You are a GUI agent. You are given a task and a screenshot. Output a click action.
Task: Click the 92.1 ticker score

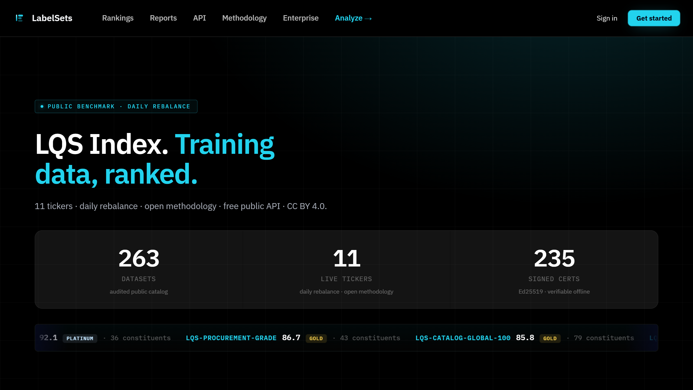click(x=48, y=338)
